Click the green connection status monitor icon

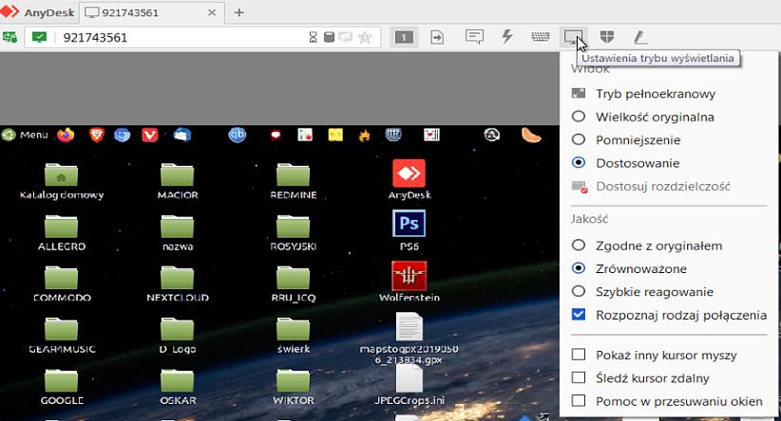click(39, 37)
